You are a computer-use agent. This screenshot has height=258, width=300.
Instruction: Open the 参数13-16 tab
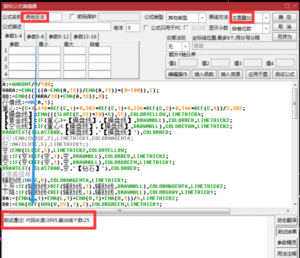85,37
